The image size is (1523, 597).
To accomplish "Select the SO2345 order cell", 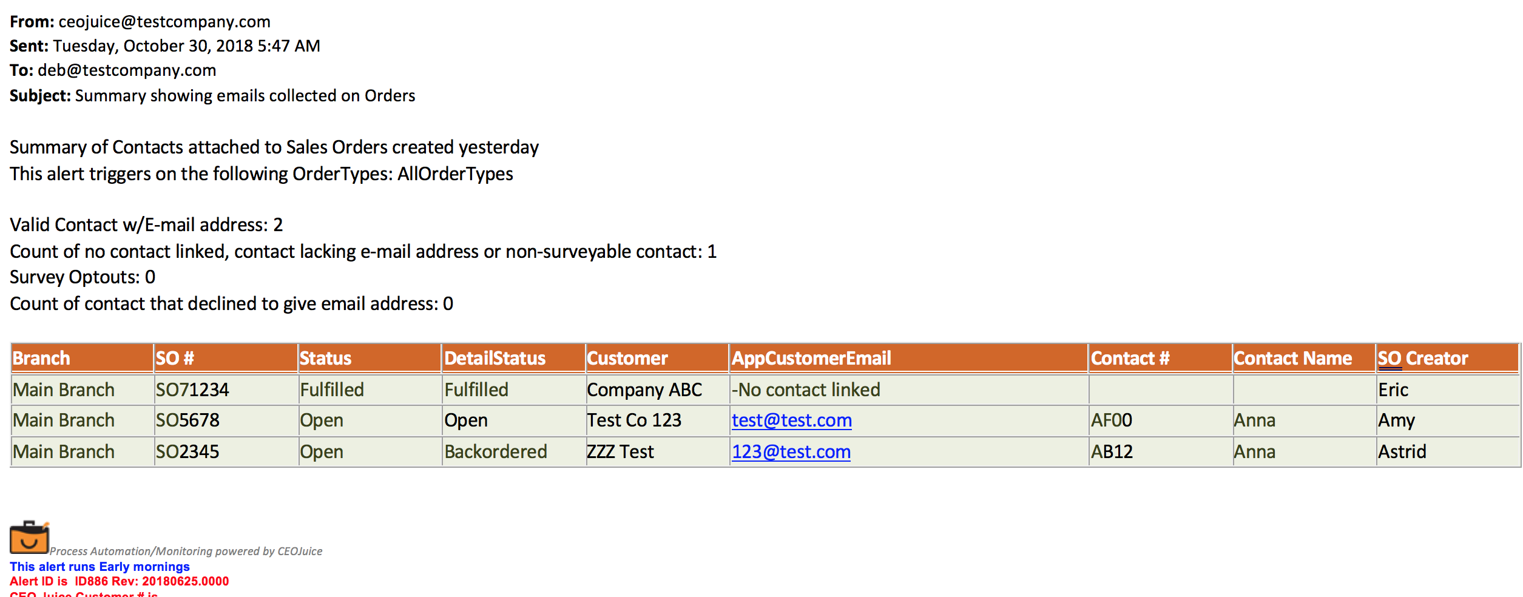I will tap(226, 452).
